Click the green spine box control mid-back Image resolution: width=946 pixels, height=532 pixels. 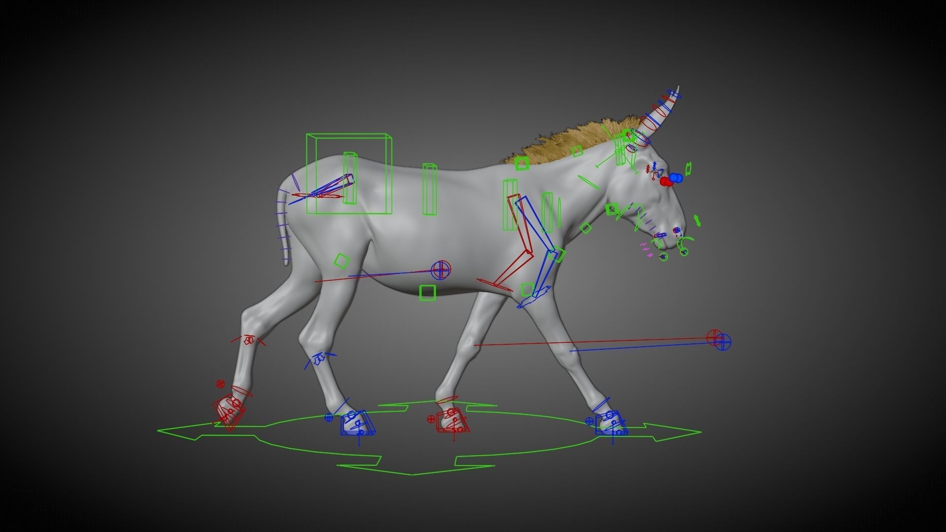click(429, 190)
